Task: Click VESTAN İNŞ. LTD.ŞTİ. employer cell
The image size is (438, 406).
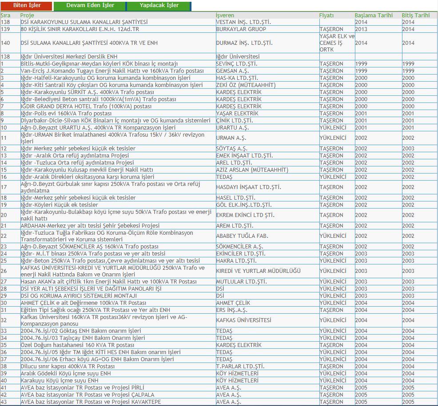Action: (x=267, y=22)
